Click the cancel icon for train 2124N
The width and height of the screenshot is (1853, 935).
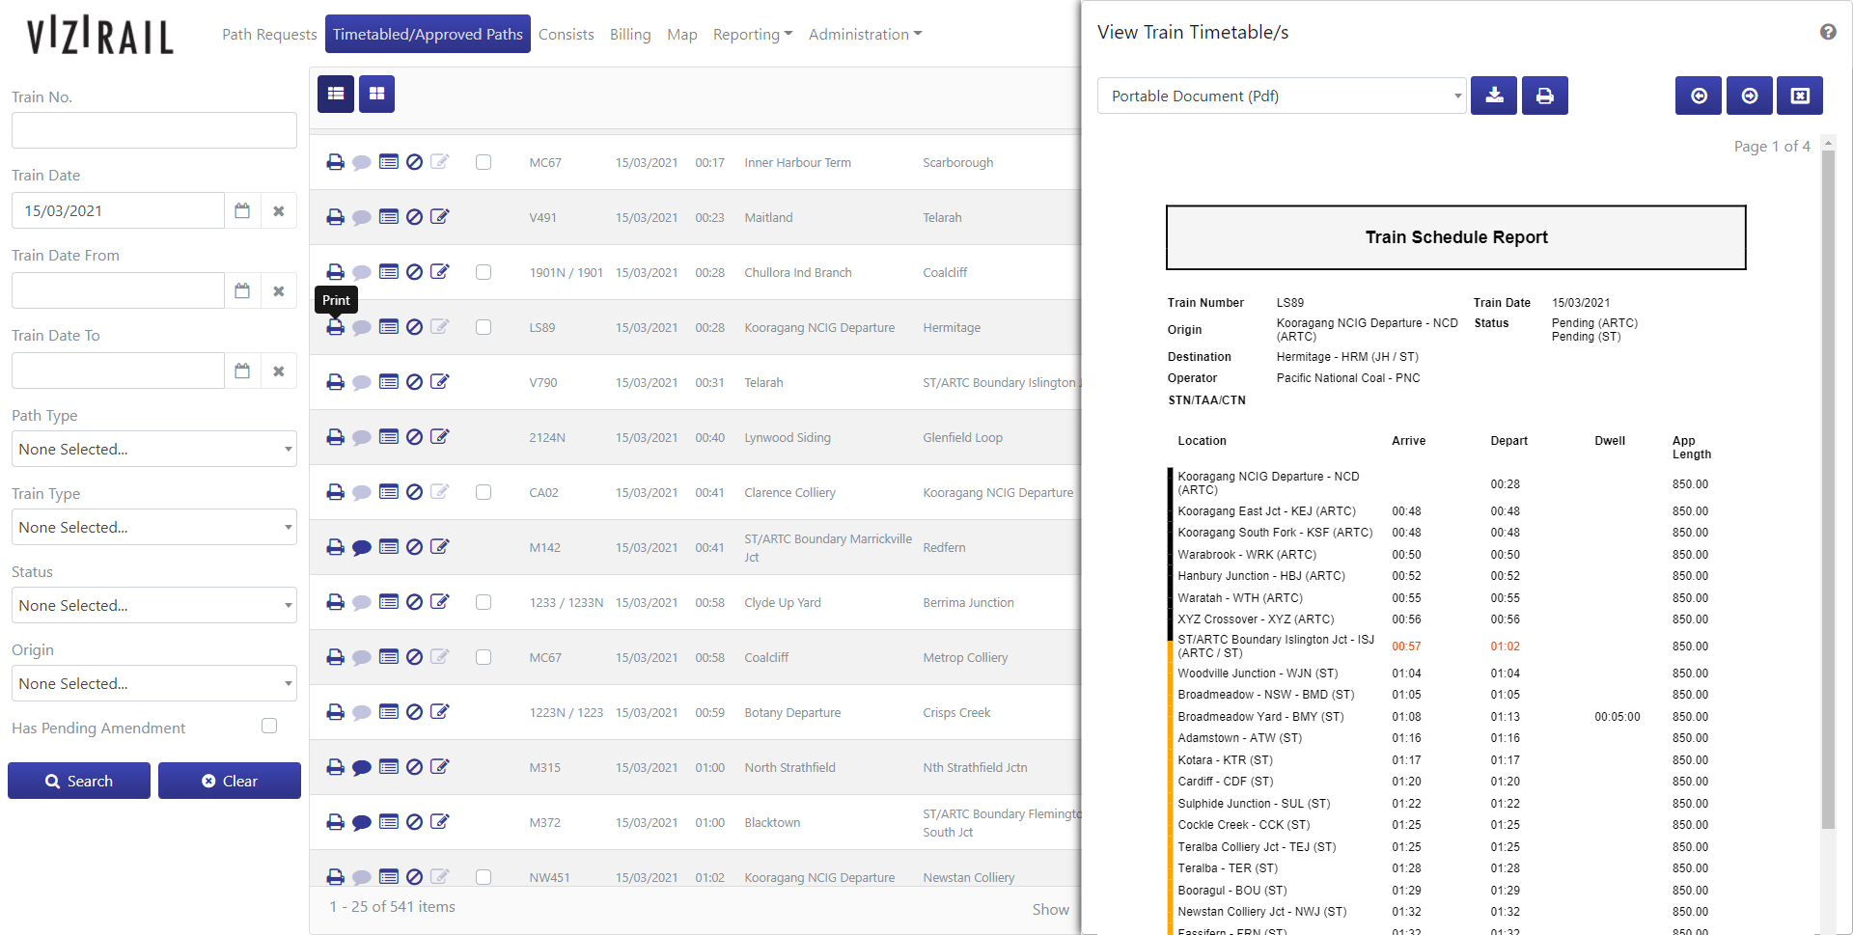click(x=414, y=437)
